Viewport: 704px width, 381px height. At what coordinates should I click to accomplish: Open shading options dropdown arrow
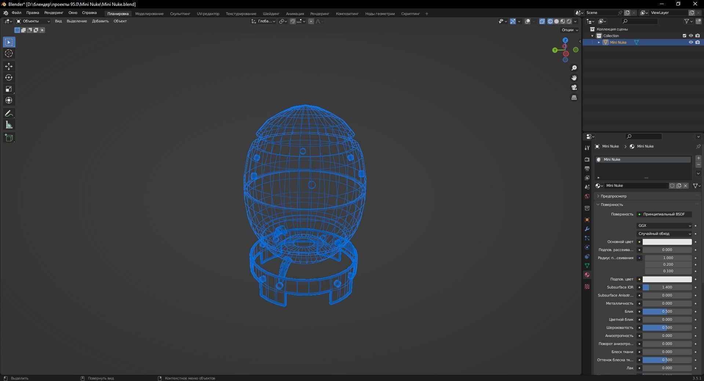coord(576,21)
